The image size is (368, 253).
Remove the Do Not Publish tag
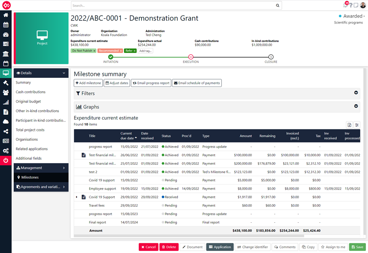click(x=94, y=51)
